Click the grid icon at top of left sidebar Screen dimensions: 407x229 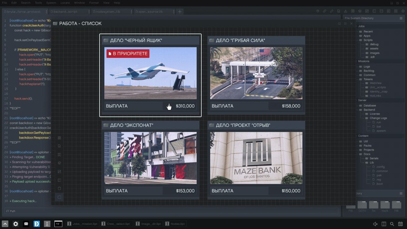pyautogui.click(x=59, y=138)
